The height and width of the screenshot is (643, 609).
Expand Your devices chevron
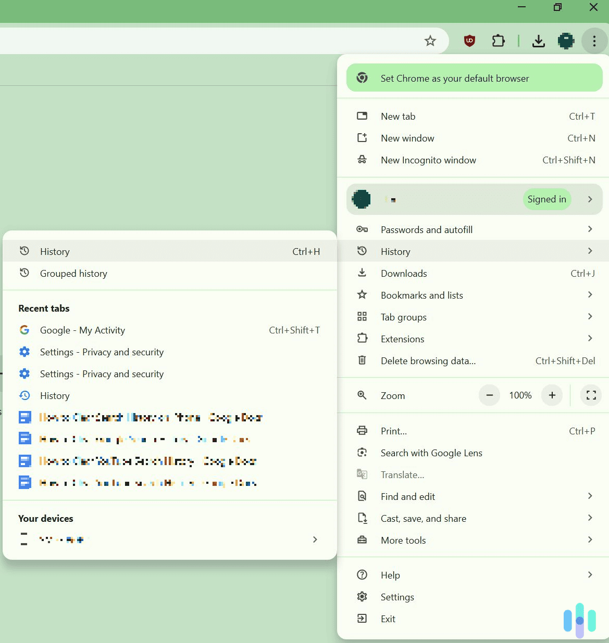(x=315, y=539)
